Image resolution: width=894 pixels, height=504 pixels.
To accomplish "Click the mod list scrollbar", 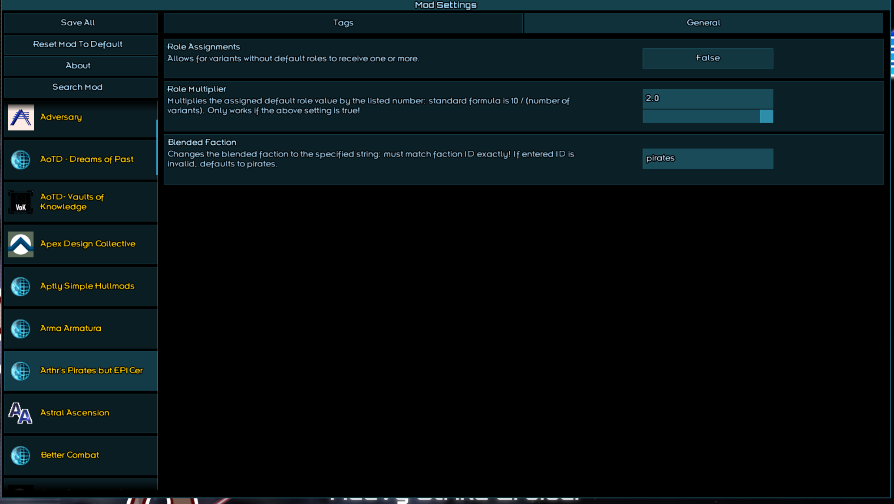I will pos(157,147).
